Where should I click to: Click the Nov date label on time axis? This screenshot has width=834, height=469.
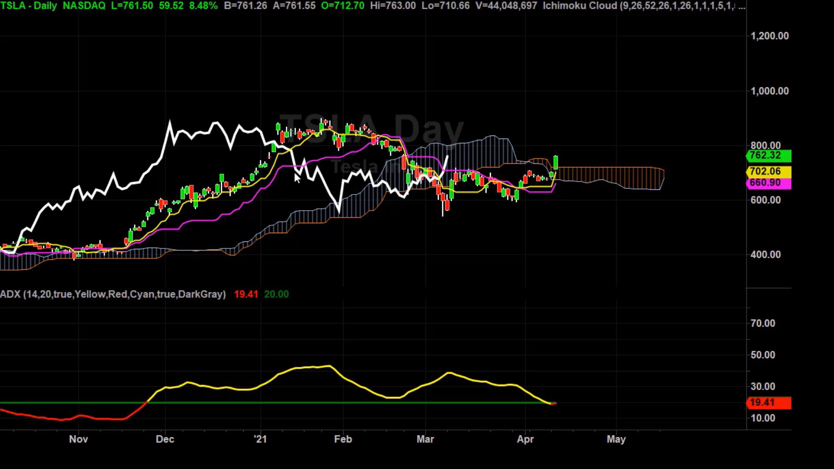coord(79,439)
